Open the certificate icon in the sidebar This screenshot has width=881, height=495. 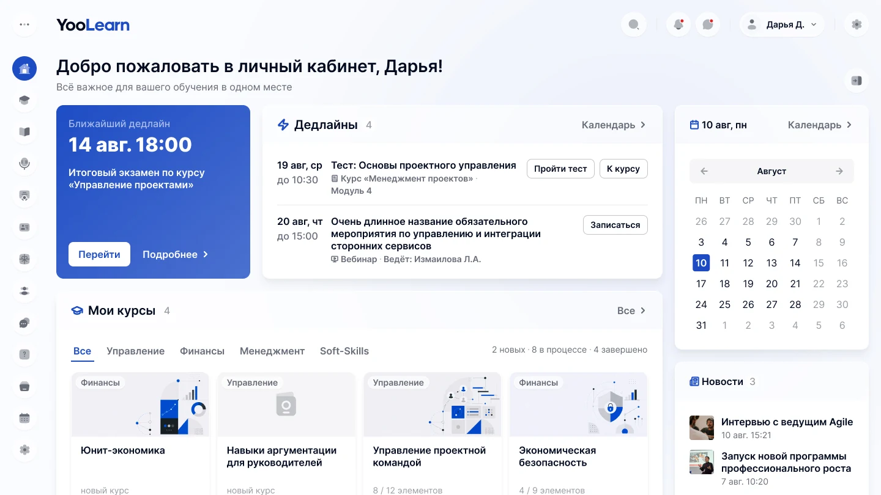pos(24,196)
